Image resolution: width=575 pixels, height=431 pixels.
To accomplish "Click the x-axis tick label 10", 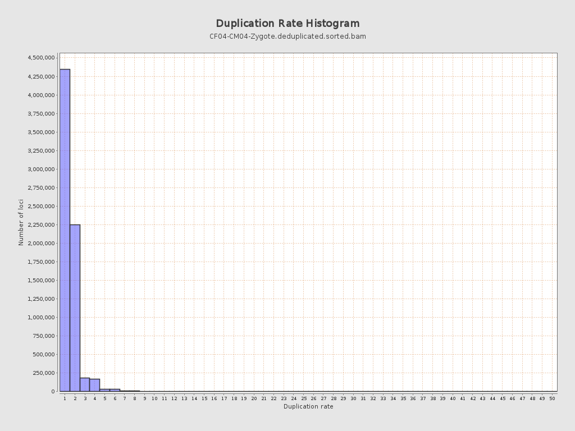I will click(x=154, y=398).
